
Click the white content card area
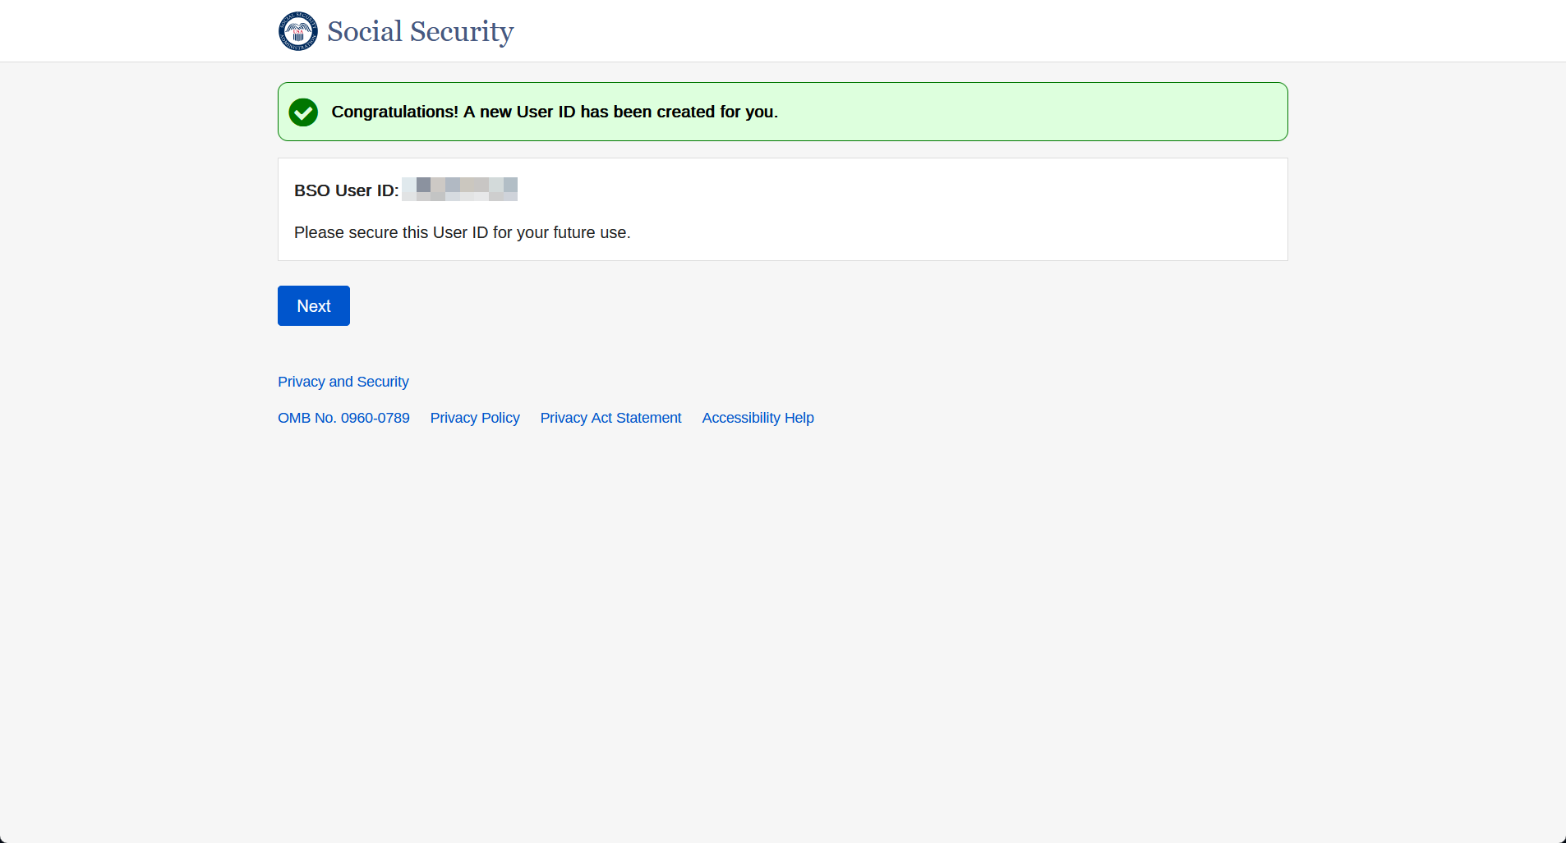(x=904, y=209)
